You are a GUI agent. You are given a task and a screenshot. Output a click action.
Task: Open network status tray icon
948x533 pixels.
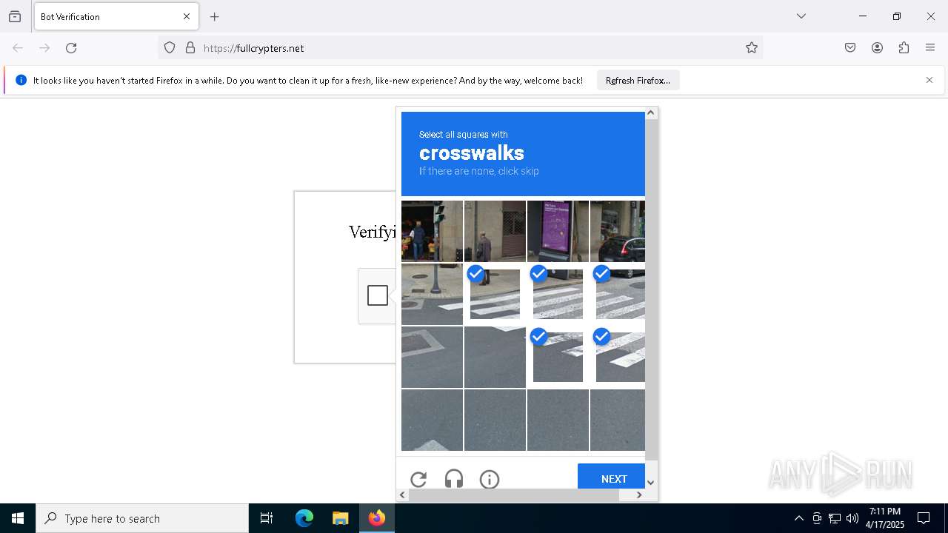coord(835,518)
